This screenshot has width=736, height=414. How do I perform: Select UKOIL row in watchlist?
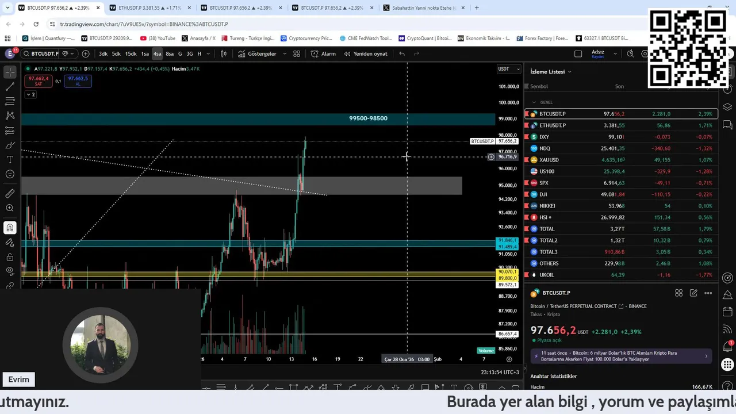tap(622, 275)
